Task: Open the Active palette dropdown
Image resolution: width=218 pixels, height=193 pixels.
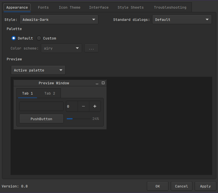Action: point(38,70)
